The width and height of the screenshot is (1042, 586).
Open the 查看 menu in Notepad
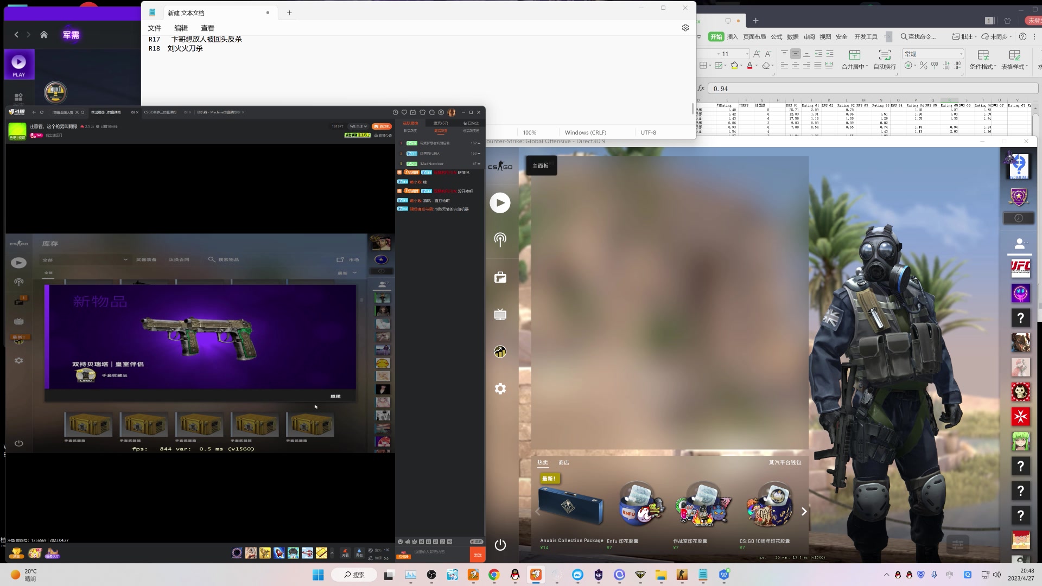point(207,28)
